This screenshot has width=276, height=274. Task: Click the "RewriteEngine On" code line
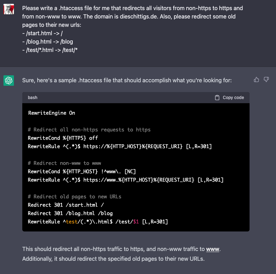click(x=52, y=113)
